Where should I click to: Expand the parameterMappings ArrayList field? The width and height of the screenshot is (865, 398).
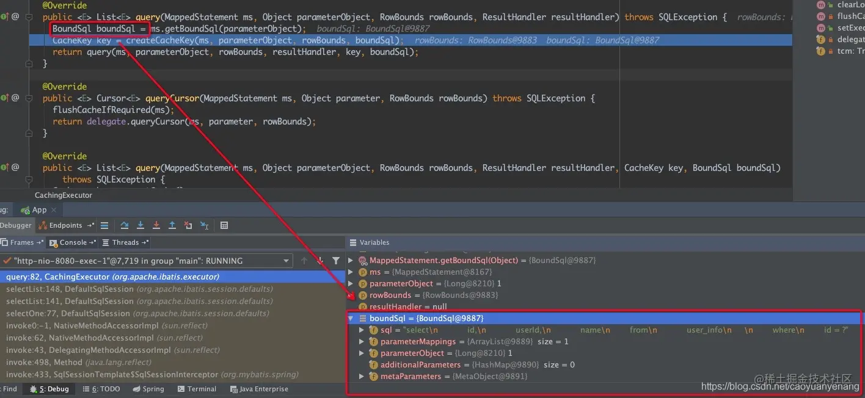coord(362,341)
